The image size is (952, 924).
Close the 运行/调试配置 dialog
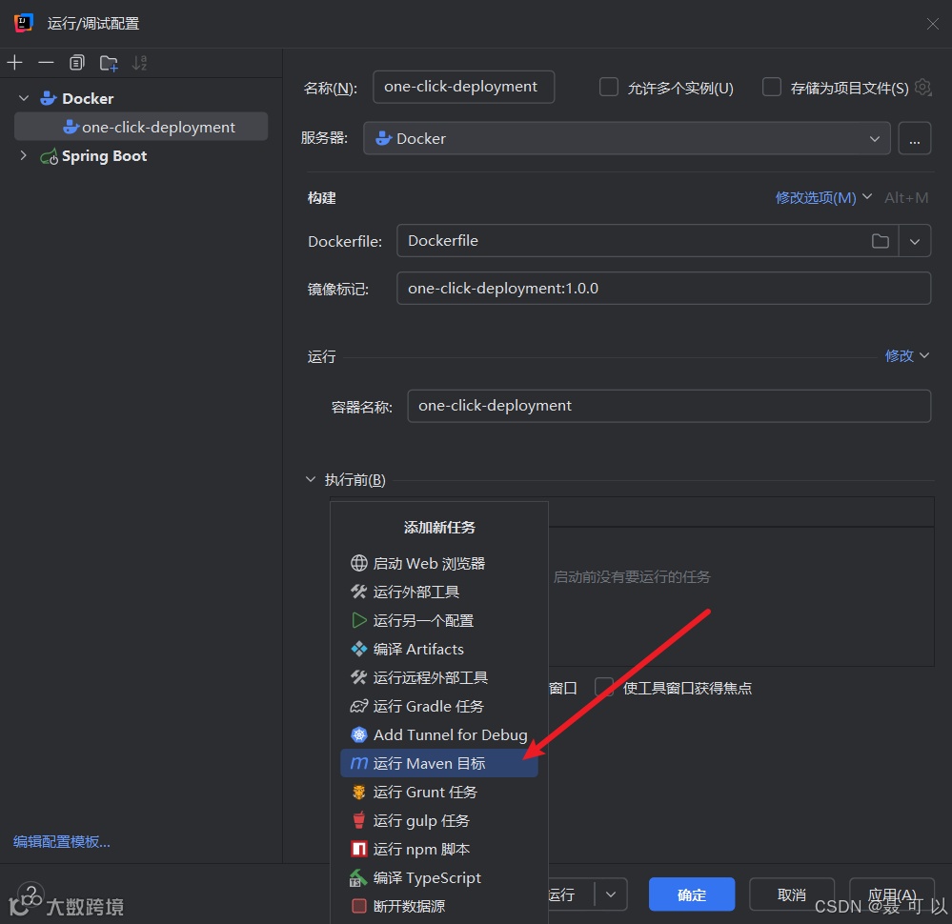(x=933, y=24)
